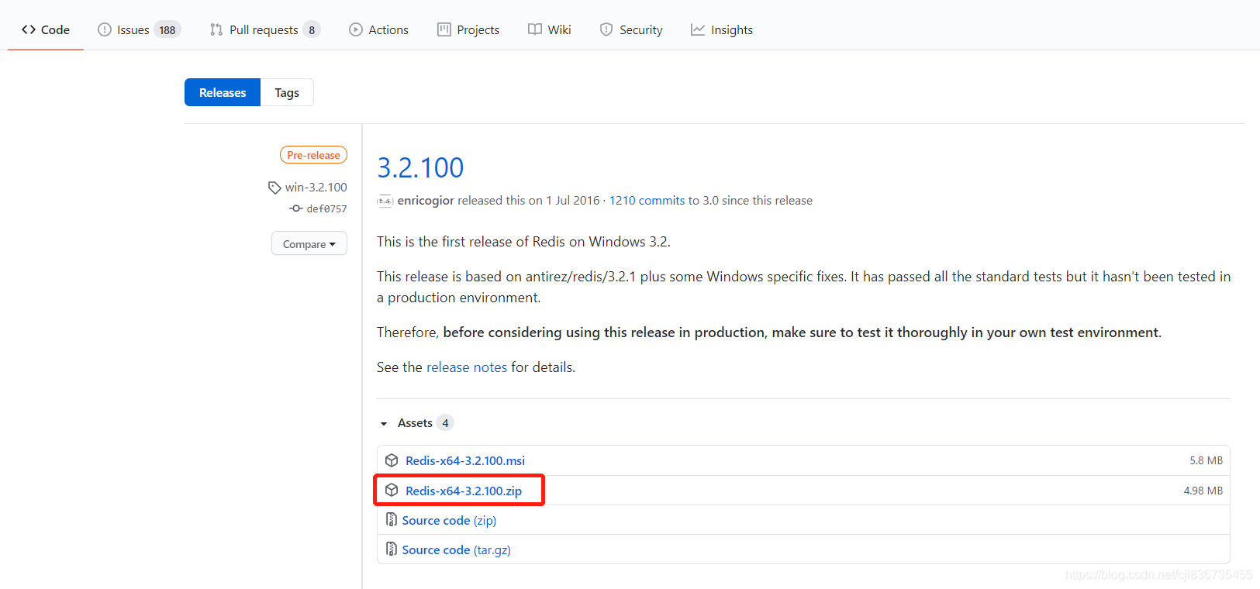Open the Insights tab
This screenshot has height=589, width=1260.
point(722,29)
